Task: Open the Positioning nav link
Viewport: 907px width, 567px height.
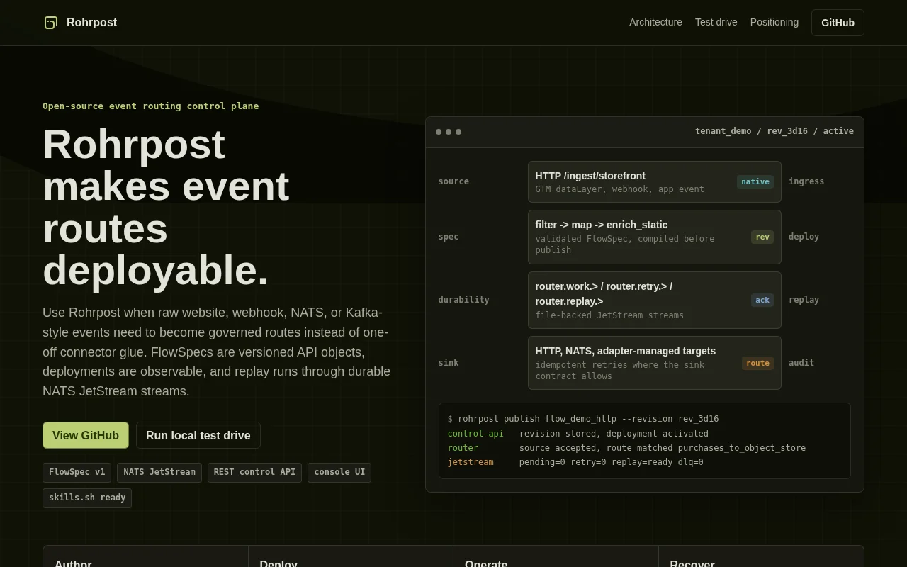Action: click(x=774, y=22)
